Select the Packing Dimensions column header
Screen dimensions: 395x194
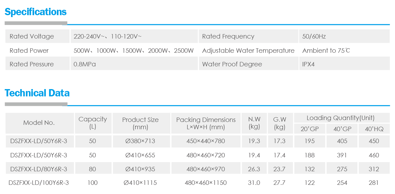tap(206, 123)
